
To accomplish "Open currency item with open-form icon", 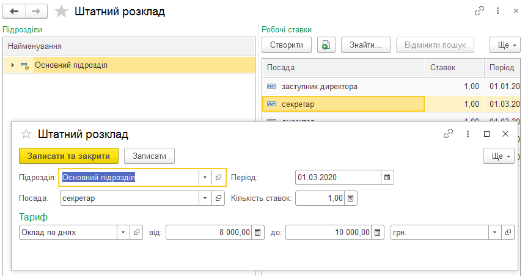I will (x=508, y=232).
